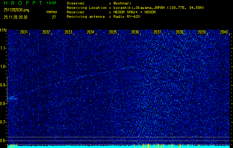Select the 2511282030.png filename label
This screenshot has height=148, width=233.
[16, 10]
